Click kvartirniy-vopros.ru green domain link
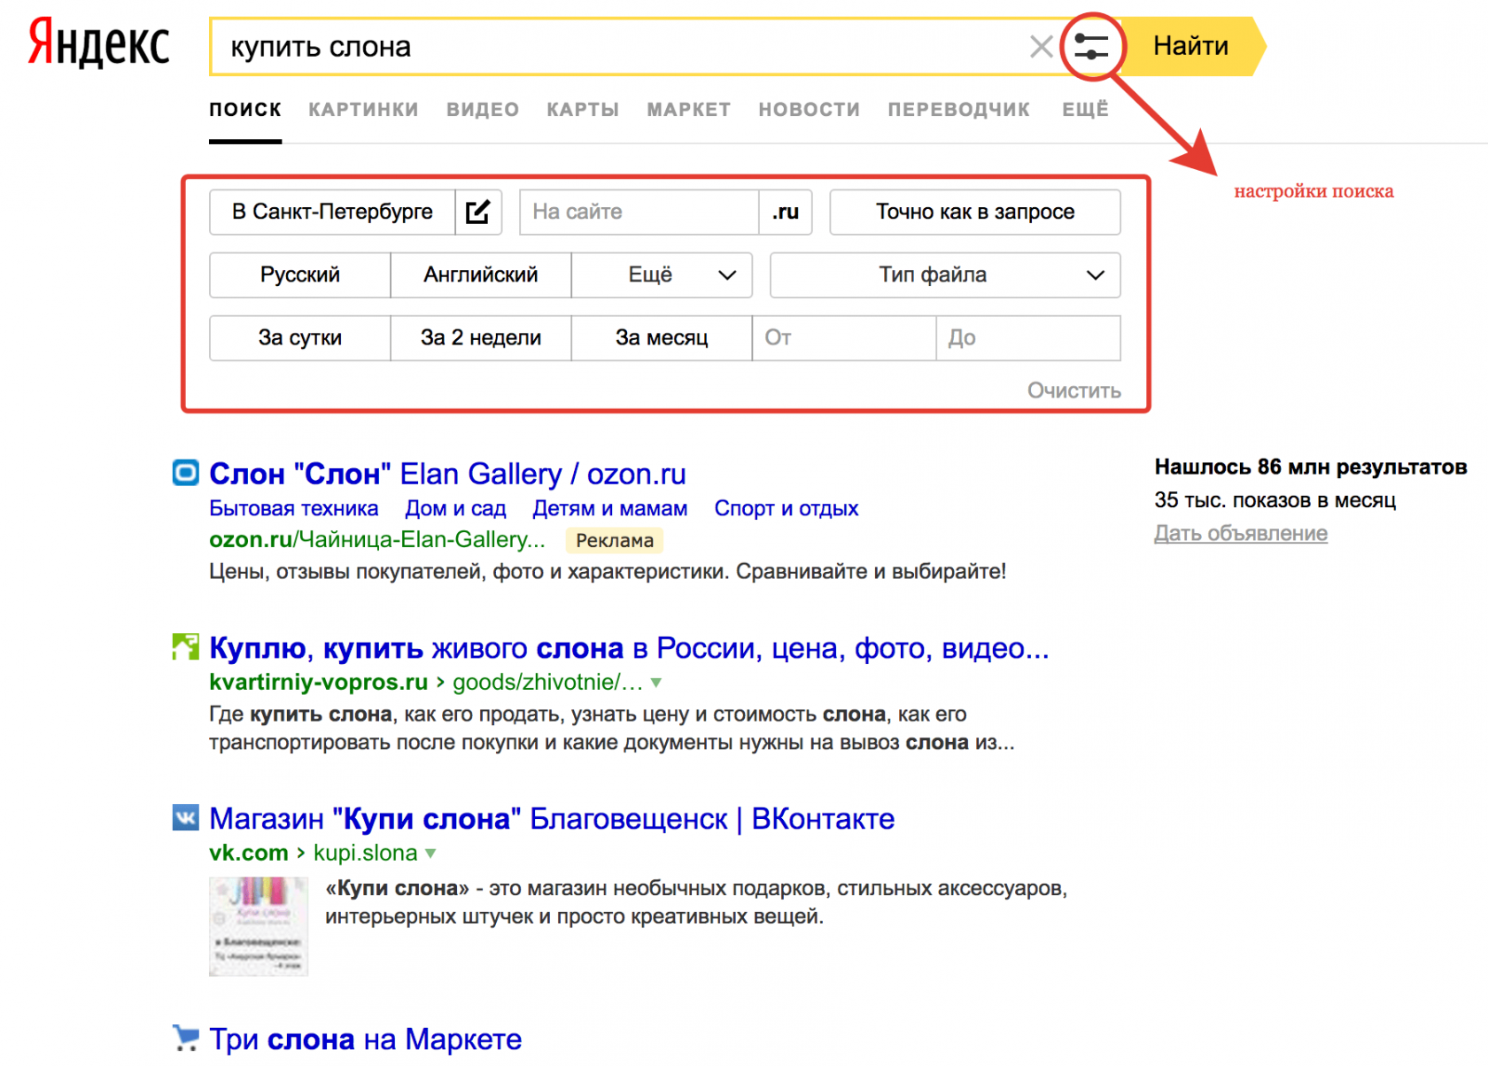The width and height of the screenshot is (1488, 1066). [x=319, y=682]
